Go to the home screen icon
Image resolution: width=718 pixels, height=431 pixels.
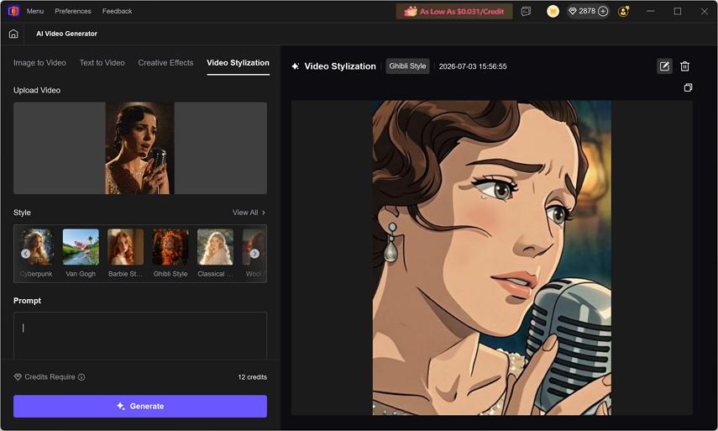[13, 34]
